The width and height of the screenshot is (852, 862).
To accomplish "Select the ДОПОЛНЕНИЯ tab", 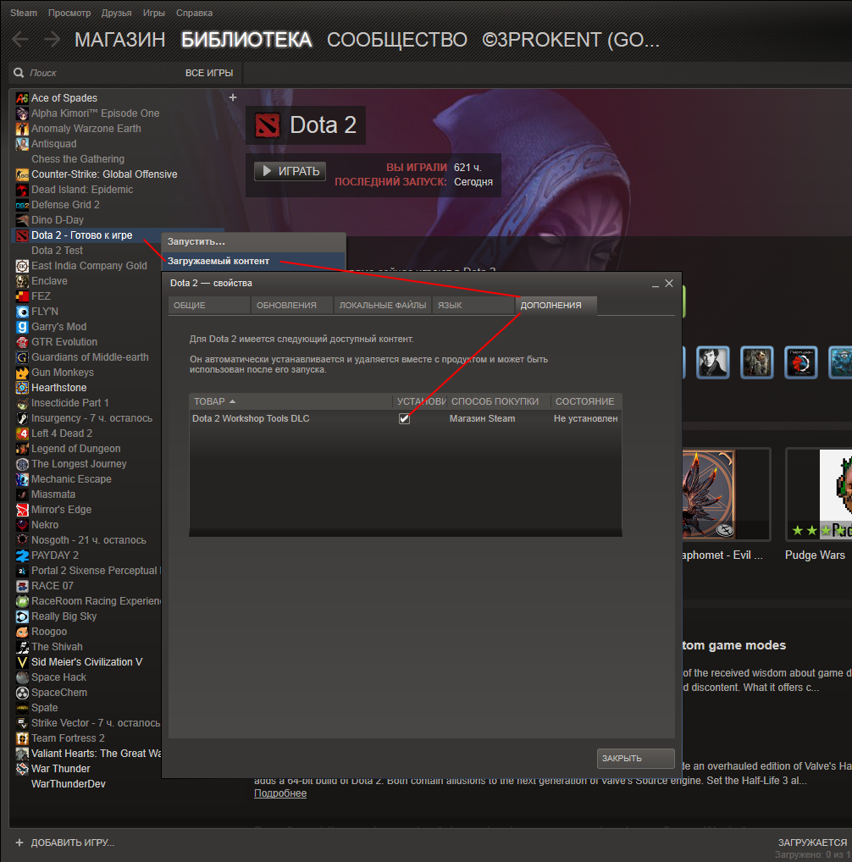I will 556,305.
